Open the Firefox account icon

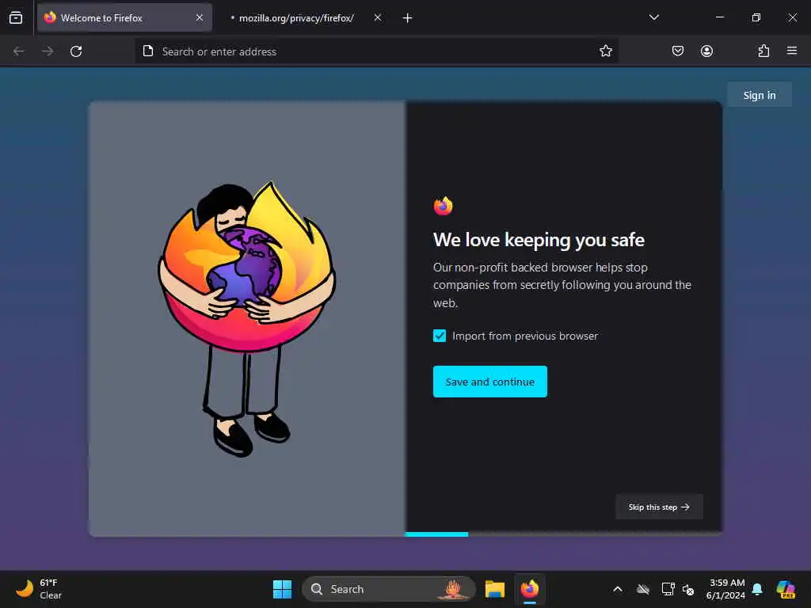(706, 51)
